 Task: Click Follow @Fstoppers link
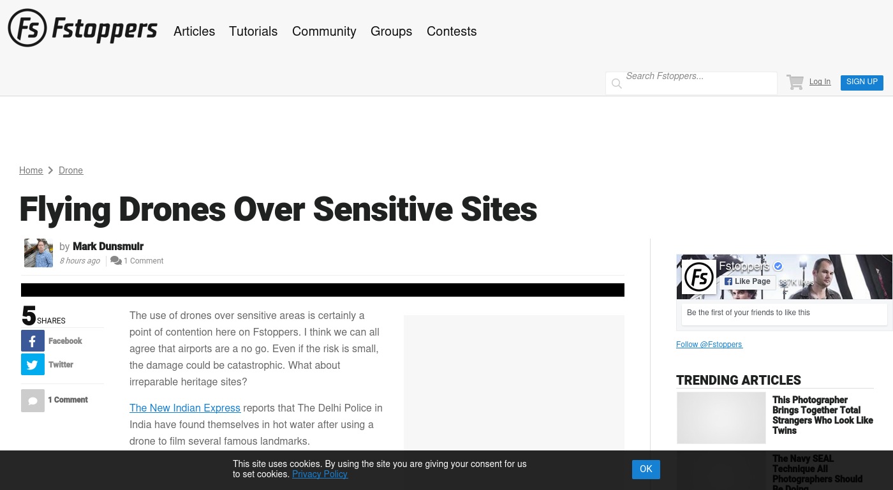[709, 345]
